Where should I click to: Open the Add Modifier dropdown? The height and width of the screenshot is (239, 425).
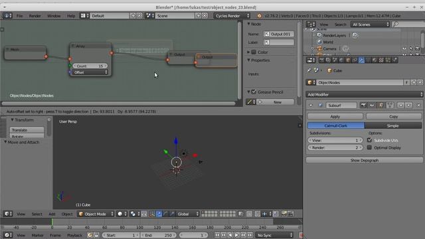click(x=365, y=94)
